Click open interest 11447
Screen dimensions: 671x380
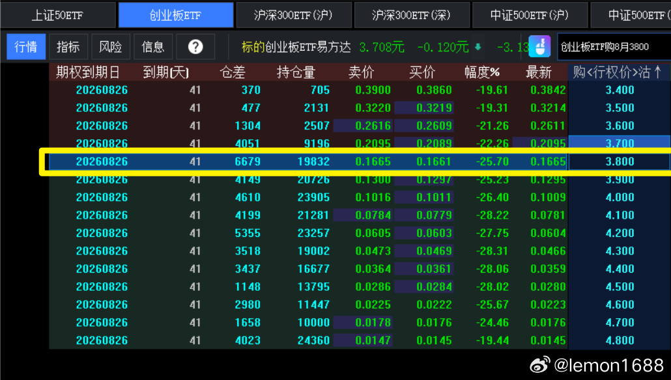click(313, 305)
